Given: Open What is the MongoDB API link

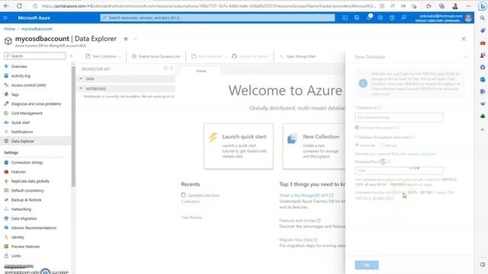Looking at the screenshot, I should [307, 196].
